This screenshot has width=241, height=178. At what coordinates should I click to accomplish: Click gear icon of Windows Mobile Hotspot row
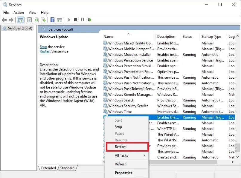coord(105,49)
